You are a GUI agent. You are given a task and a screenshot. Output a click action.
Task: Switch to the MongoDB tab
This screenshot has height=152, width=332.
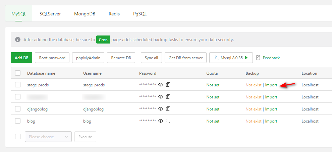point(85,14)
